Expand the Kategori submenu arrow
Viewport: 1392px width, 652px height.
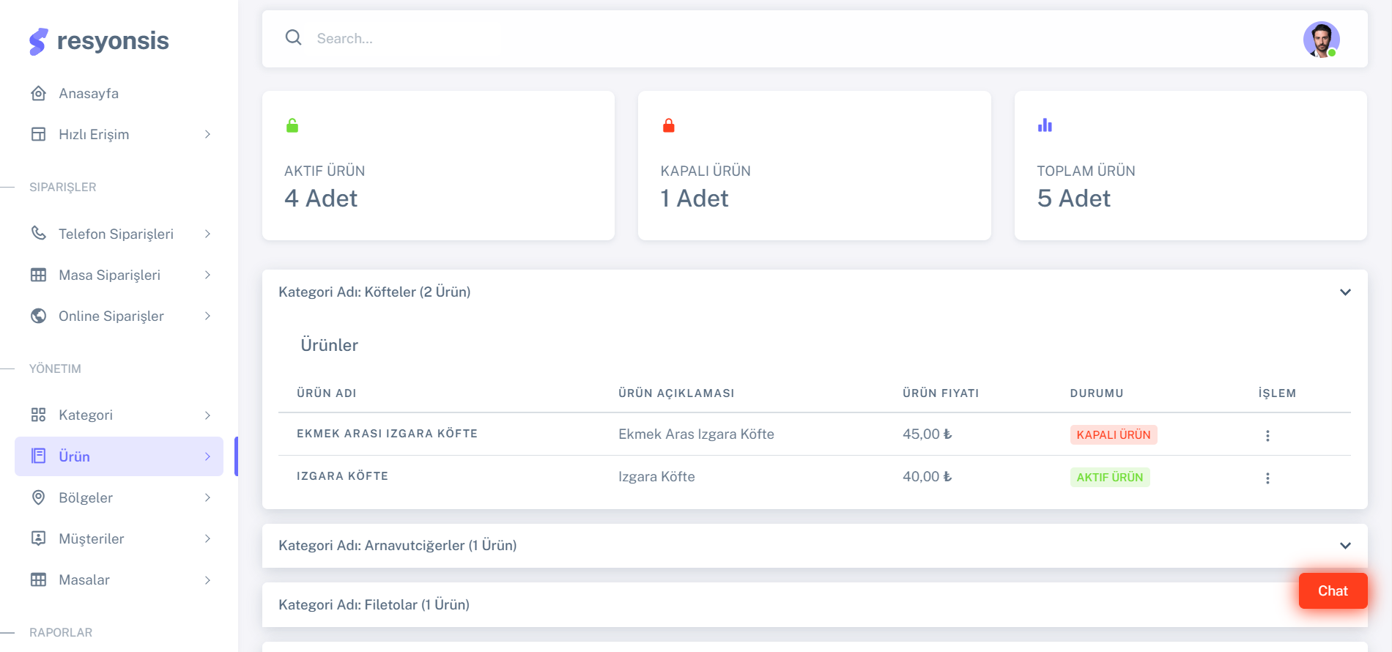(x=208, y=415)
